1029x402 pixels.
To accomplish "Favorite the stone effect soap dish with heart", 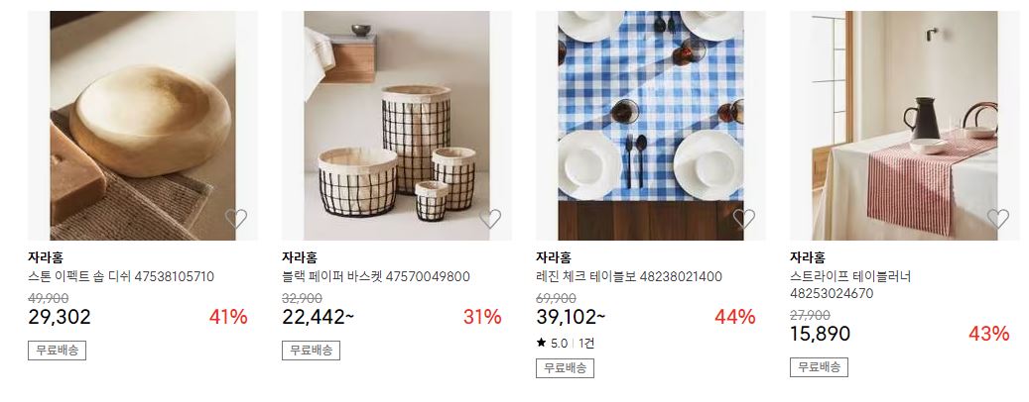I will tap(235, 218).
